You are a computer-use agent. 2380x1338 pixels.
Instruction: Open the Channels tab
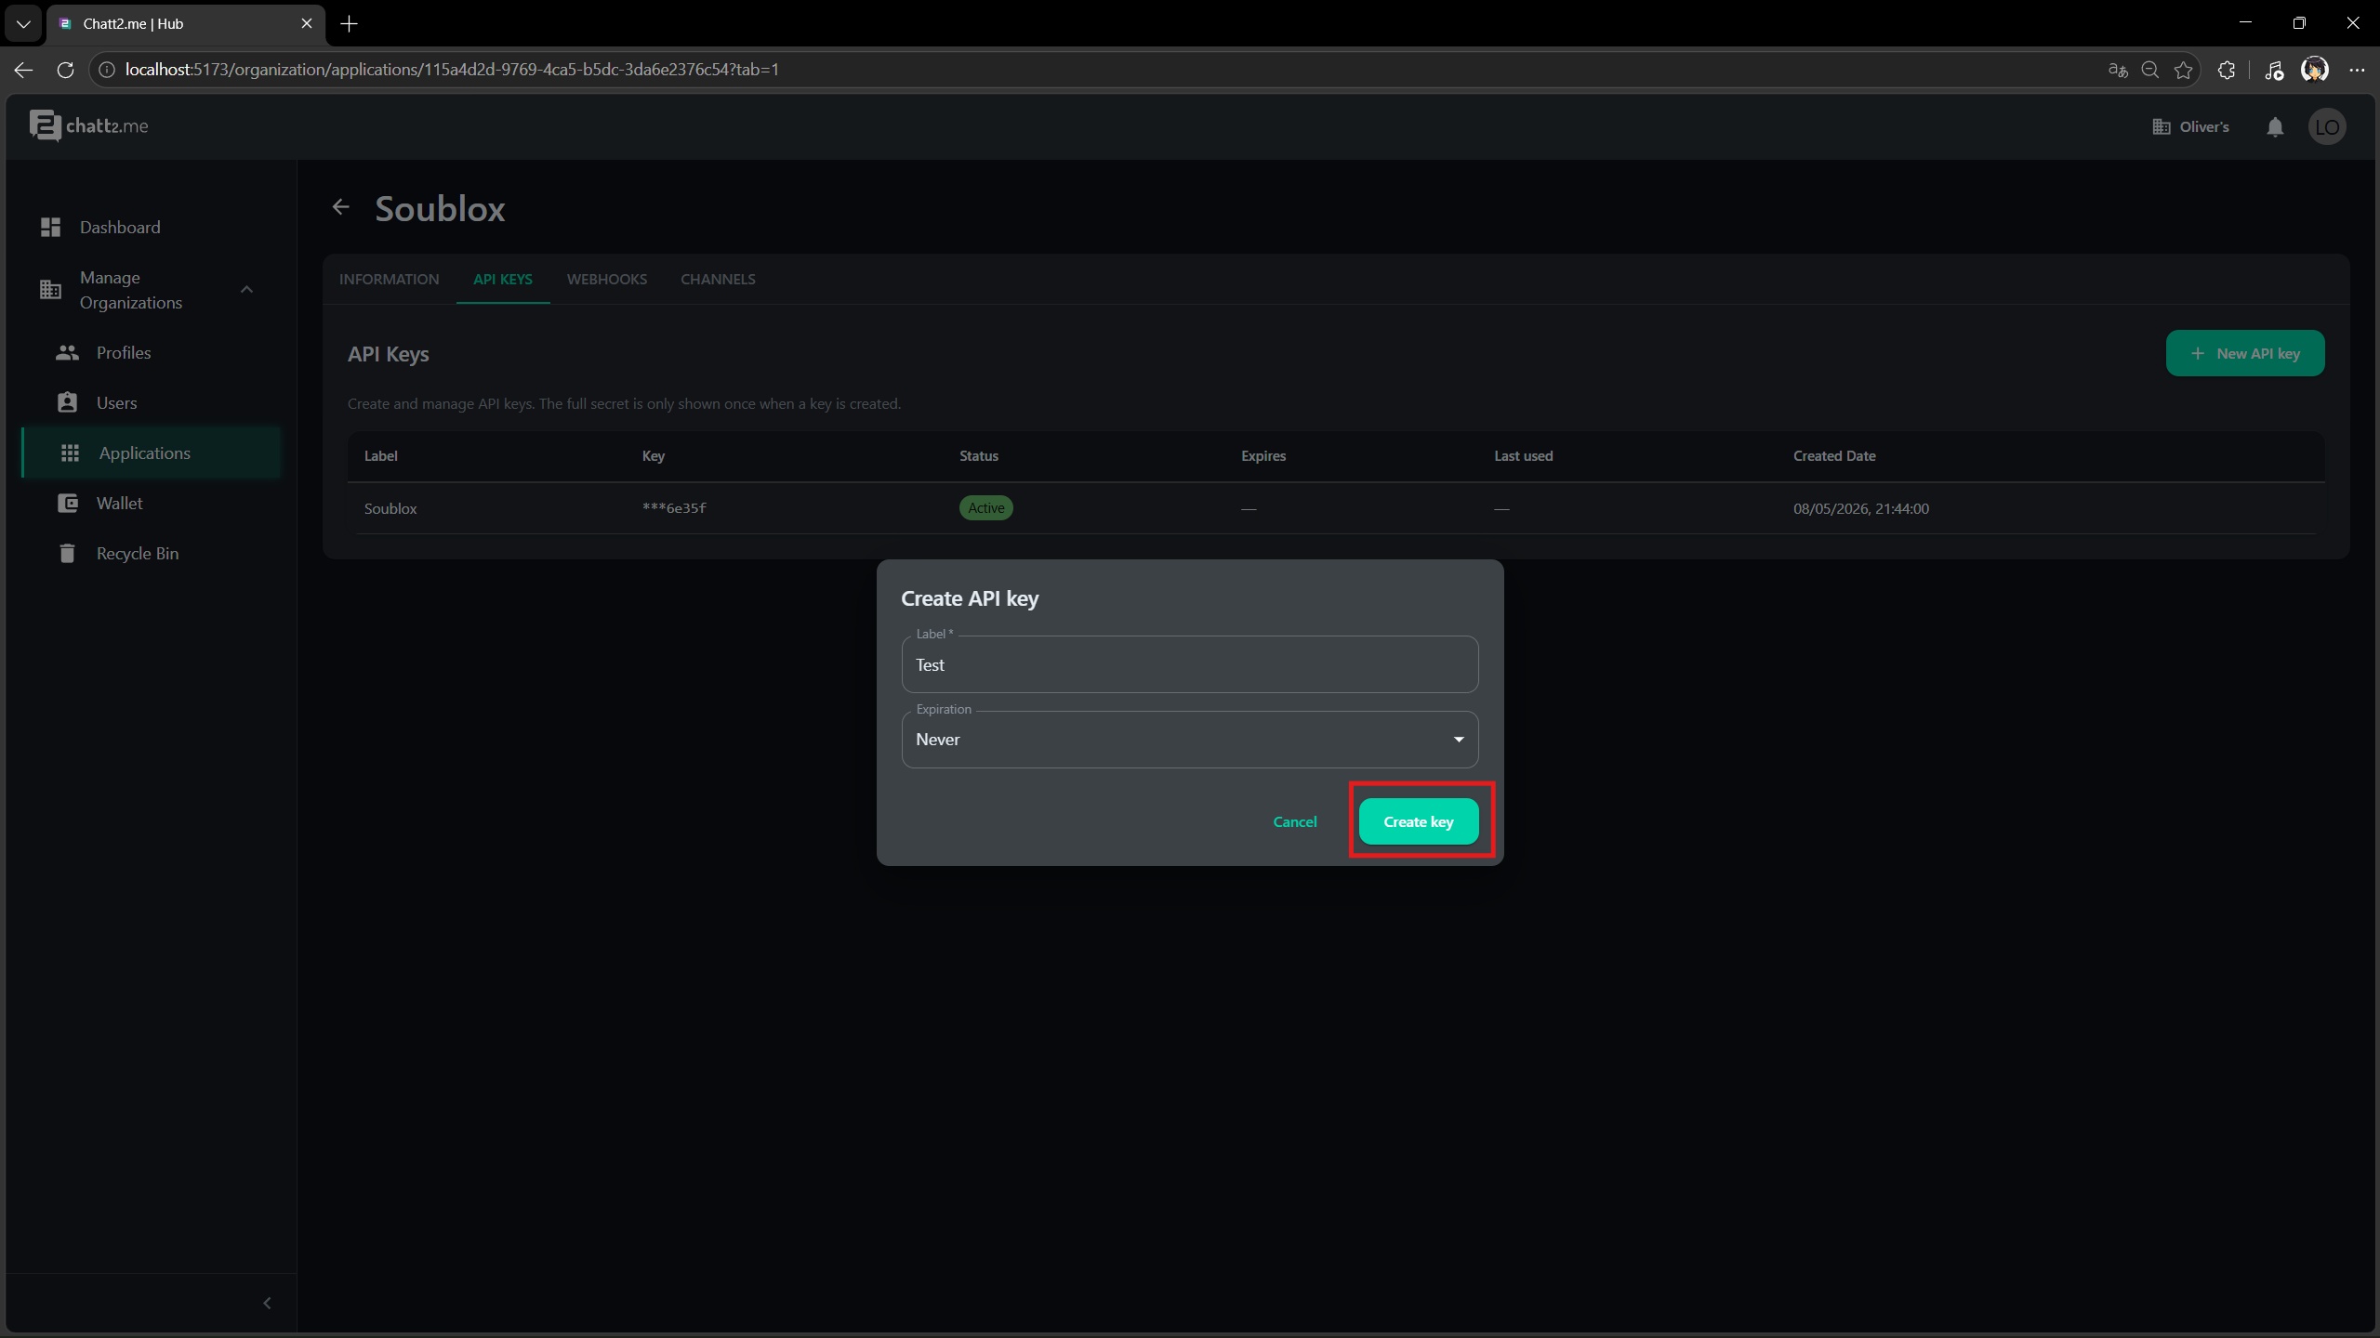point(718,279)
